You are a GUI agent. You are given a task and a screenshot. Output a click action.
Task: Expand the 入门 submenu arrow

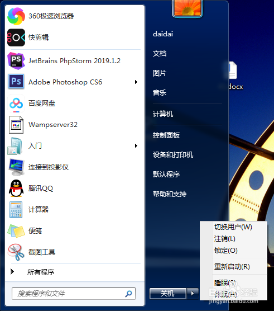[x=136, y=146]
